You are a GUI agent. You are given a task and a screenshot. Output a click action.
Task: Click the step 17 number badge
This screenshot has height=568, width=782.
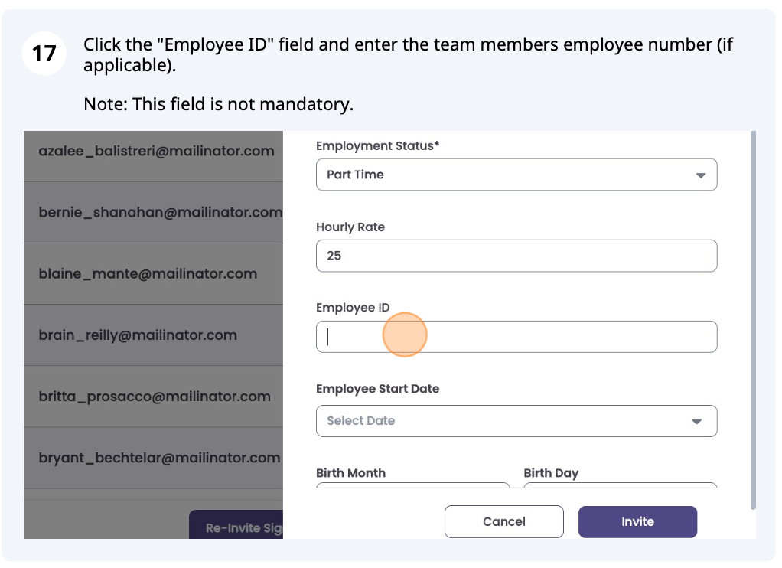(x=44, y=54)
